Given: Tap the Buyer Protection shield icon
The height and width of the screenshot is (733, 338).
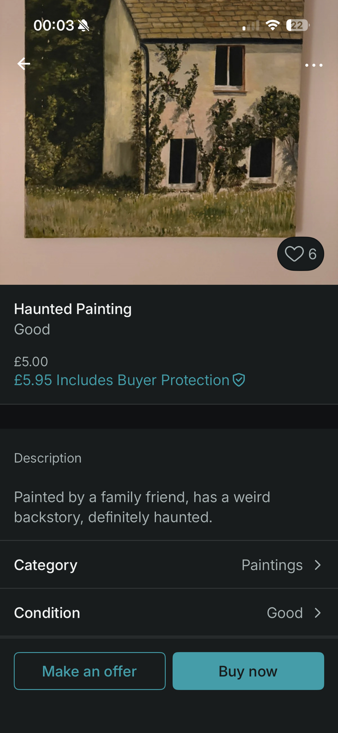Looking at the screenshot, I should 239,380.
